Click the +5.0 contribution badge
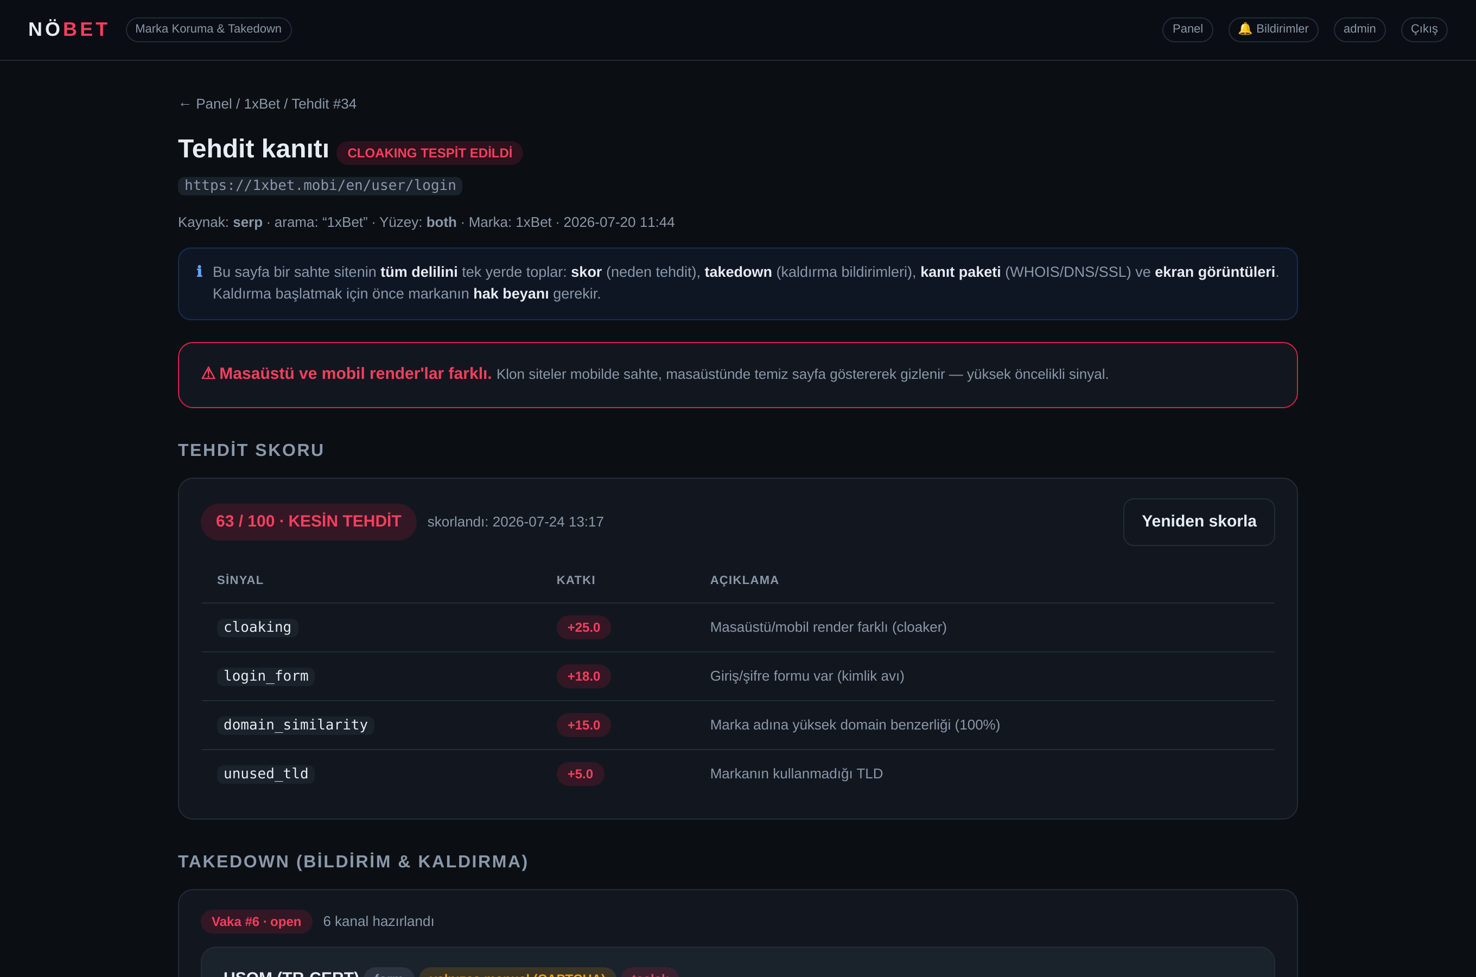The image size is (1476, 977). click(580, 774)
